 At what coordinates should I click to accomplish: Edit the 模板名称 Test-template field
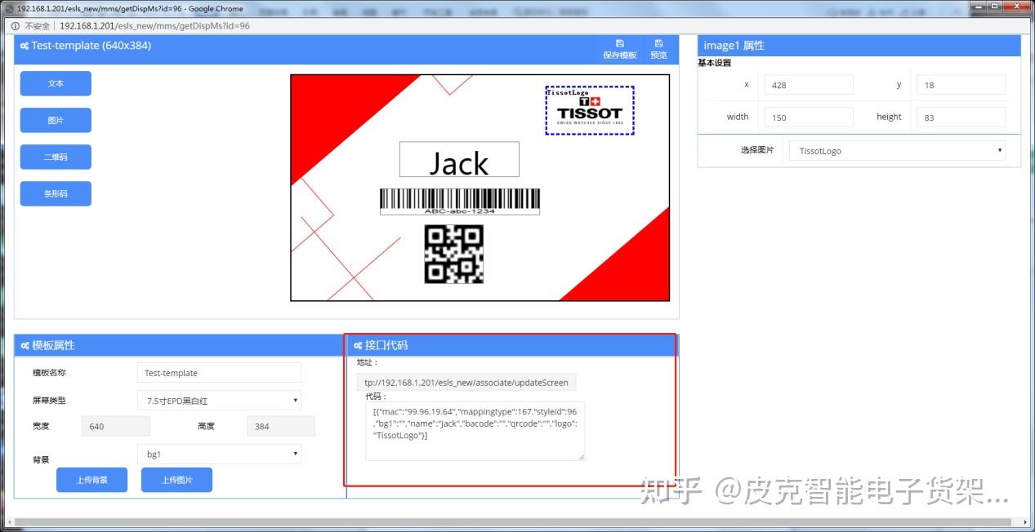click(219, 373)
